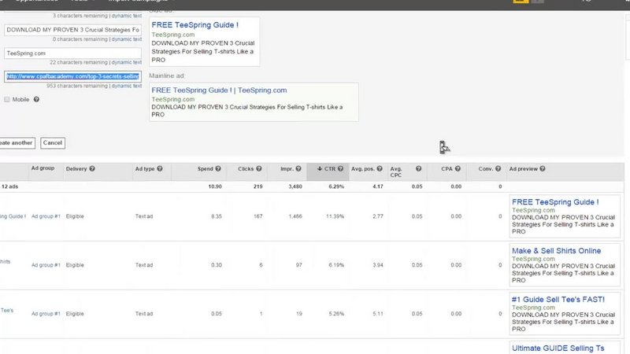Open Spend column help icon
The width and height of the screenshot is (630, 354).
(218, 168)
